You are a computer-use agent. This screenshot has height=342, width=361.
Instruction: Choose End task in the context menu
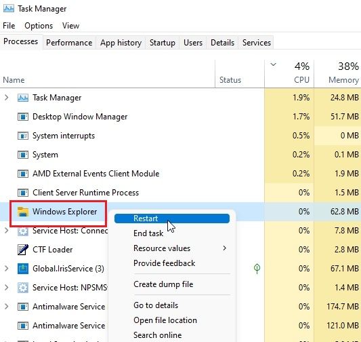coord(172,233)
